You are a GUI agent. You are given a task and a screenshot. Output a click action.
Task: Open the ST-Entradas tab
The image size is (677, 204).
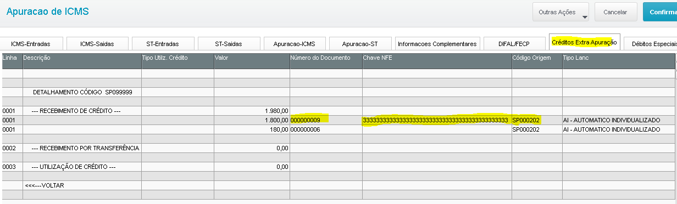tap(163, 44)
